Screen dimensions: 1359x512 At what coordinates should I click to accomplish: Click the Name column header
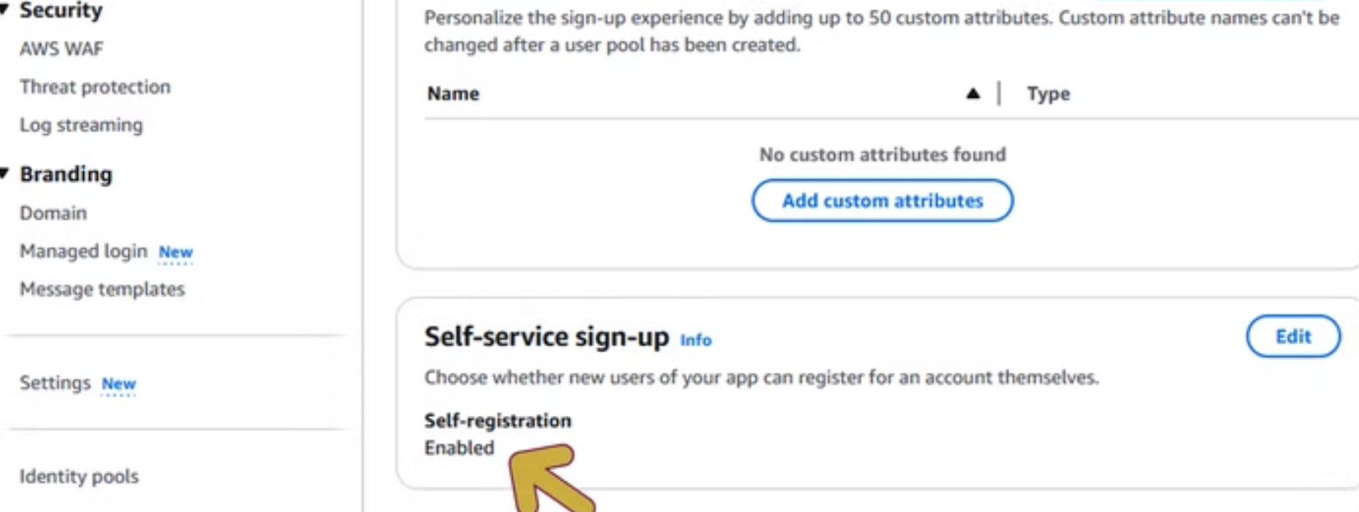click(454, 93)
